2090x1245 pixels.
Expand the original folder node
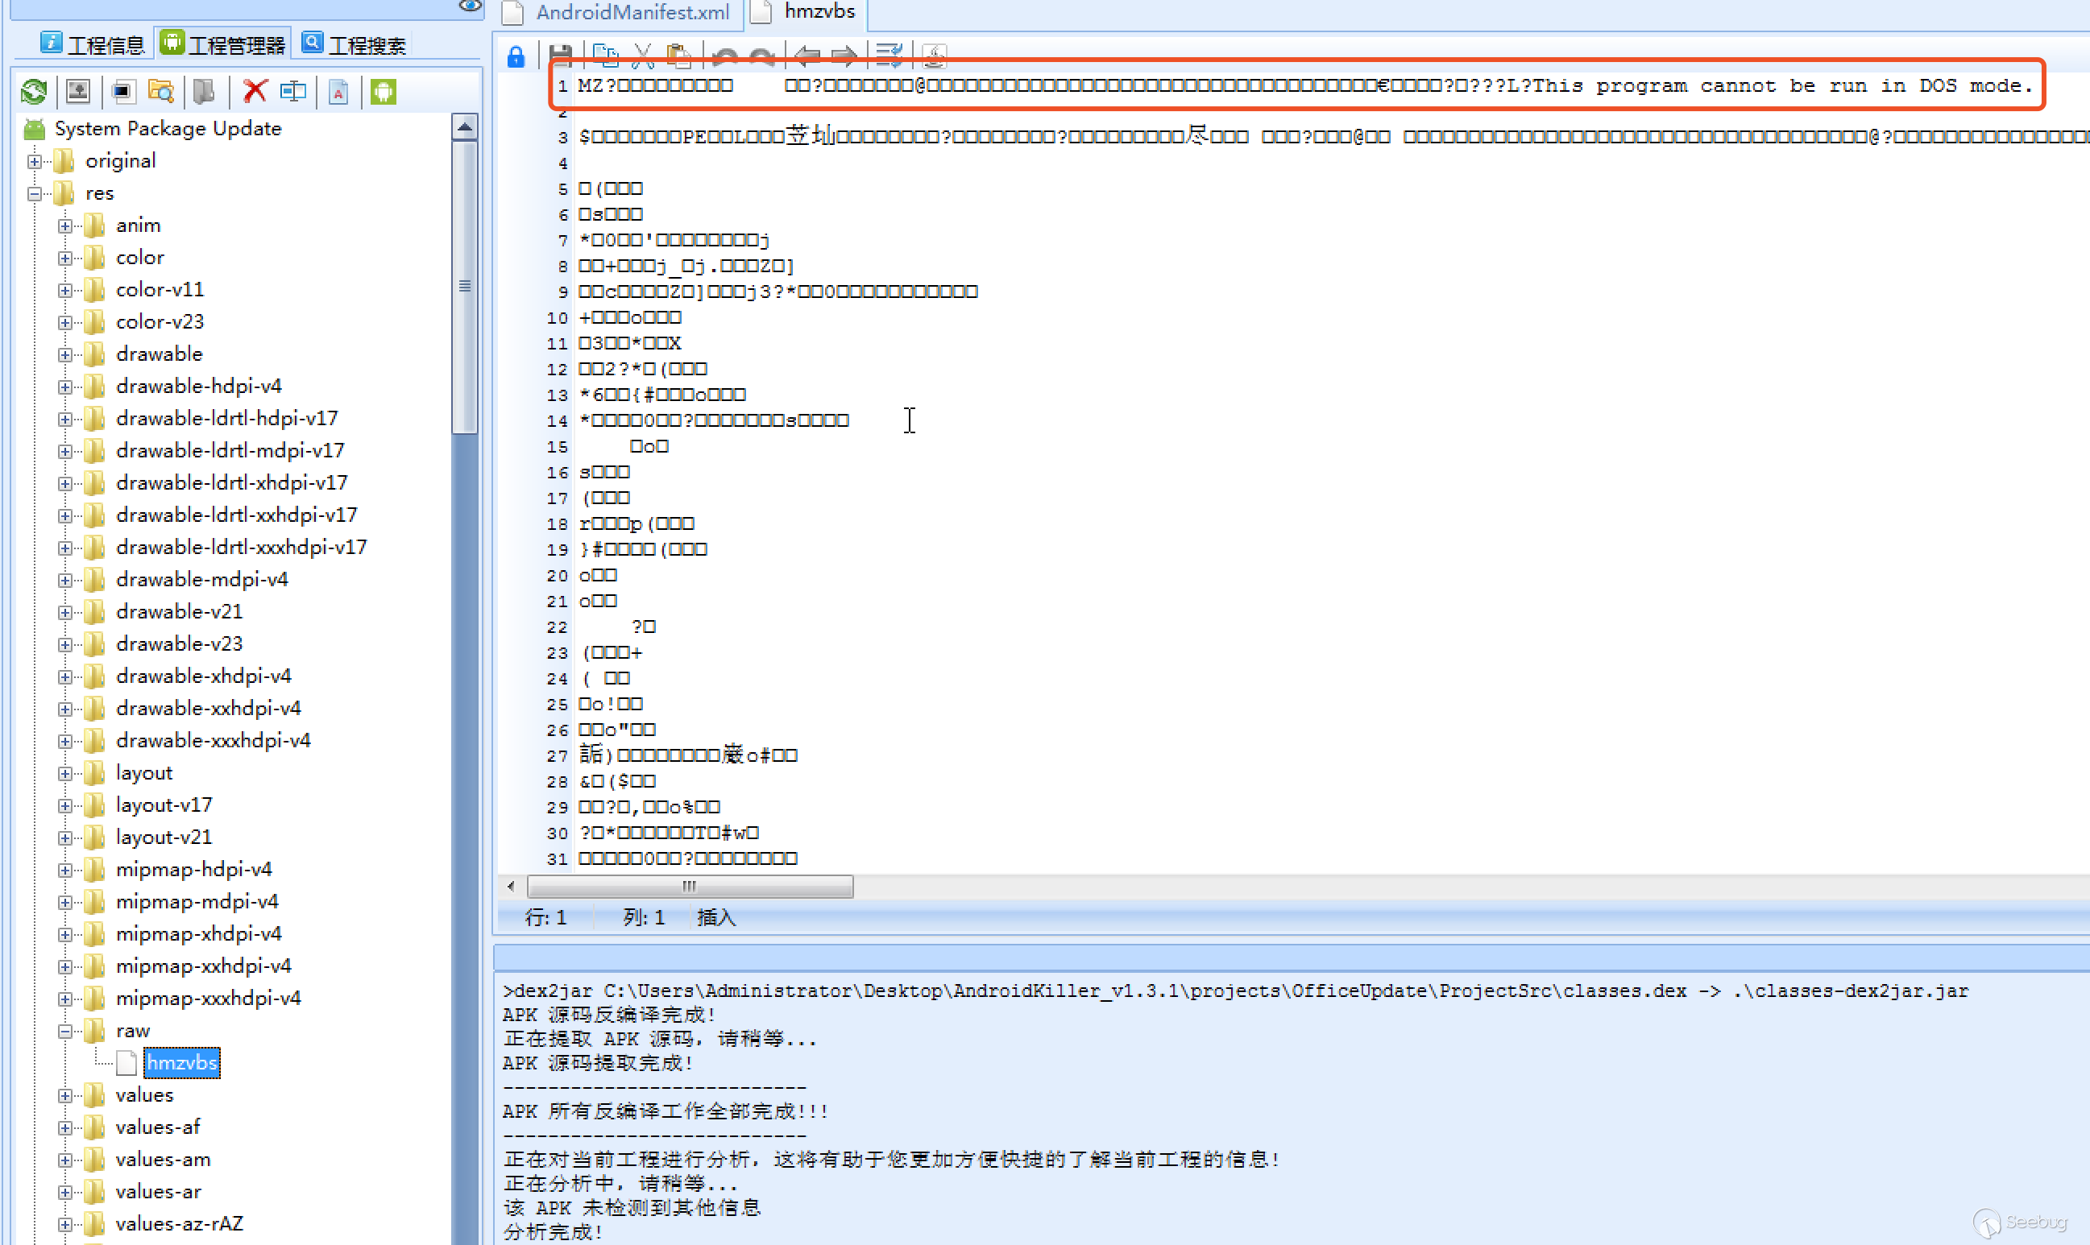[35, 161]
